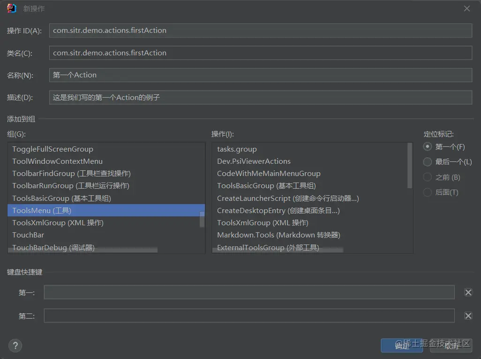Focus the 第二 keyboard shortcut field
Screen dimensions: 481x359
pos(249,316)
